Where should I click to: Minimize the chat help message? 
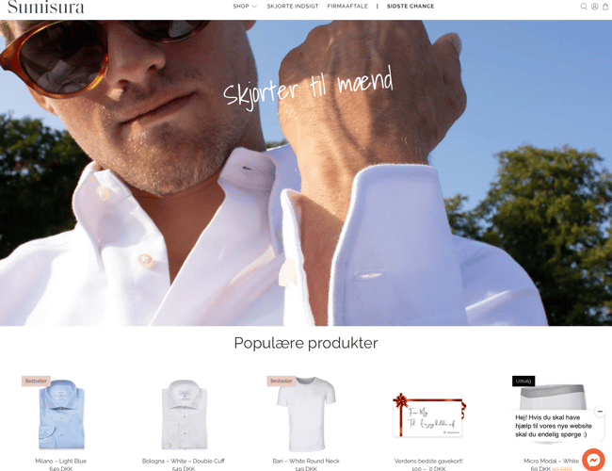[x=600, y=412]
